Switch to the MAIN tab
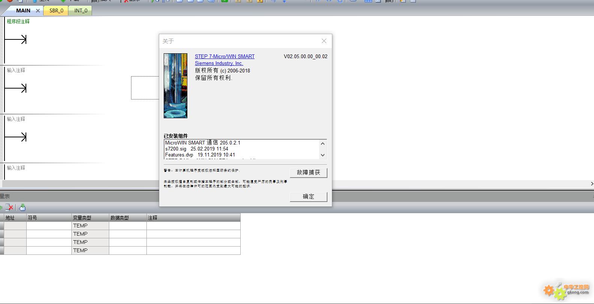Image resolution: width=594 pixels, height=304 pixels. coord(23,11)
